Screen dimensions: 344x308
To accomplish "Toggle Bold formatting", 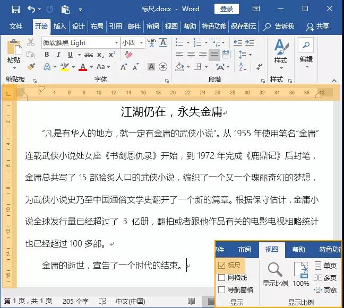I will tap(47, 54).
